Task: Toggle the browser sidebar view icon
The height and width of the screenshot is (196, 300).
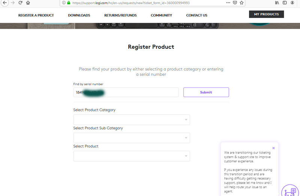Action: coord(285,3)
